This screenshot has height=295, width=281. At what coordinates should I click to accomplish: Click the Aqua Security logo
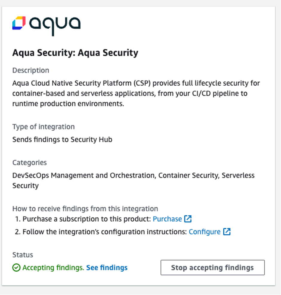(x=46, y=24)
